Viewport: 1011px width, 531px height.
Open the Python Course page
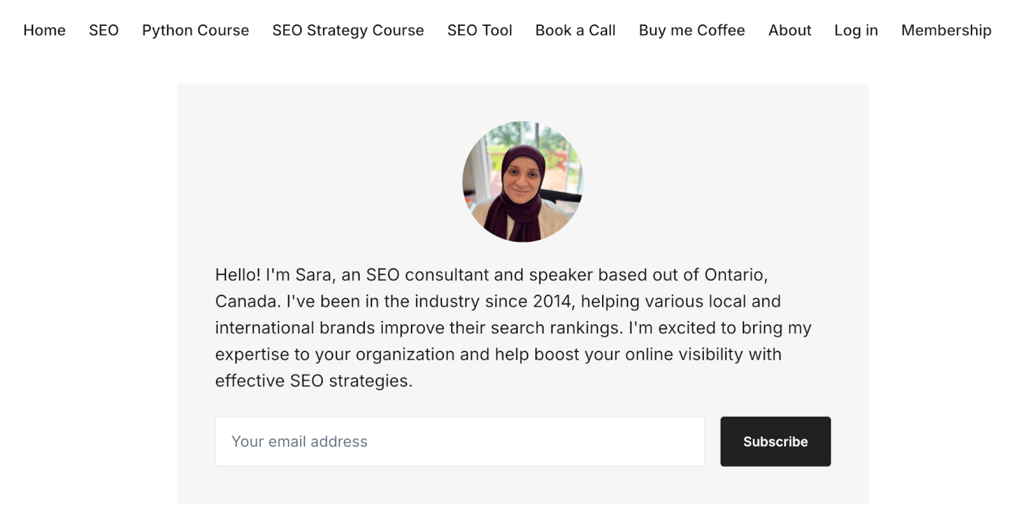click(x=196, y=30)
